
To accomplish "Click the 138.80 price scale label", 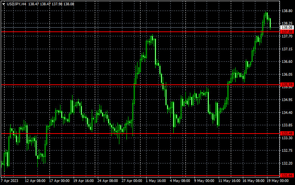I will click(x=287, y=11).
